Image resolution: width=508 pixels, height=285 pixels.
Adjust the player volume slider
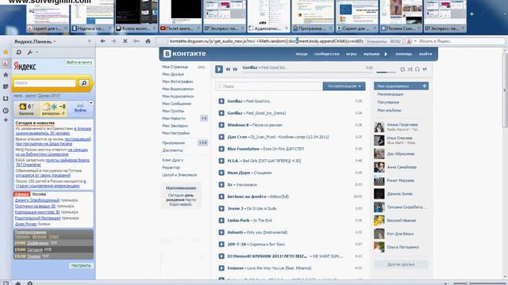pos(387,72)
